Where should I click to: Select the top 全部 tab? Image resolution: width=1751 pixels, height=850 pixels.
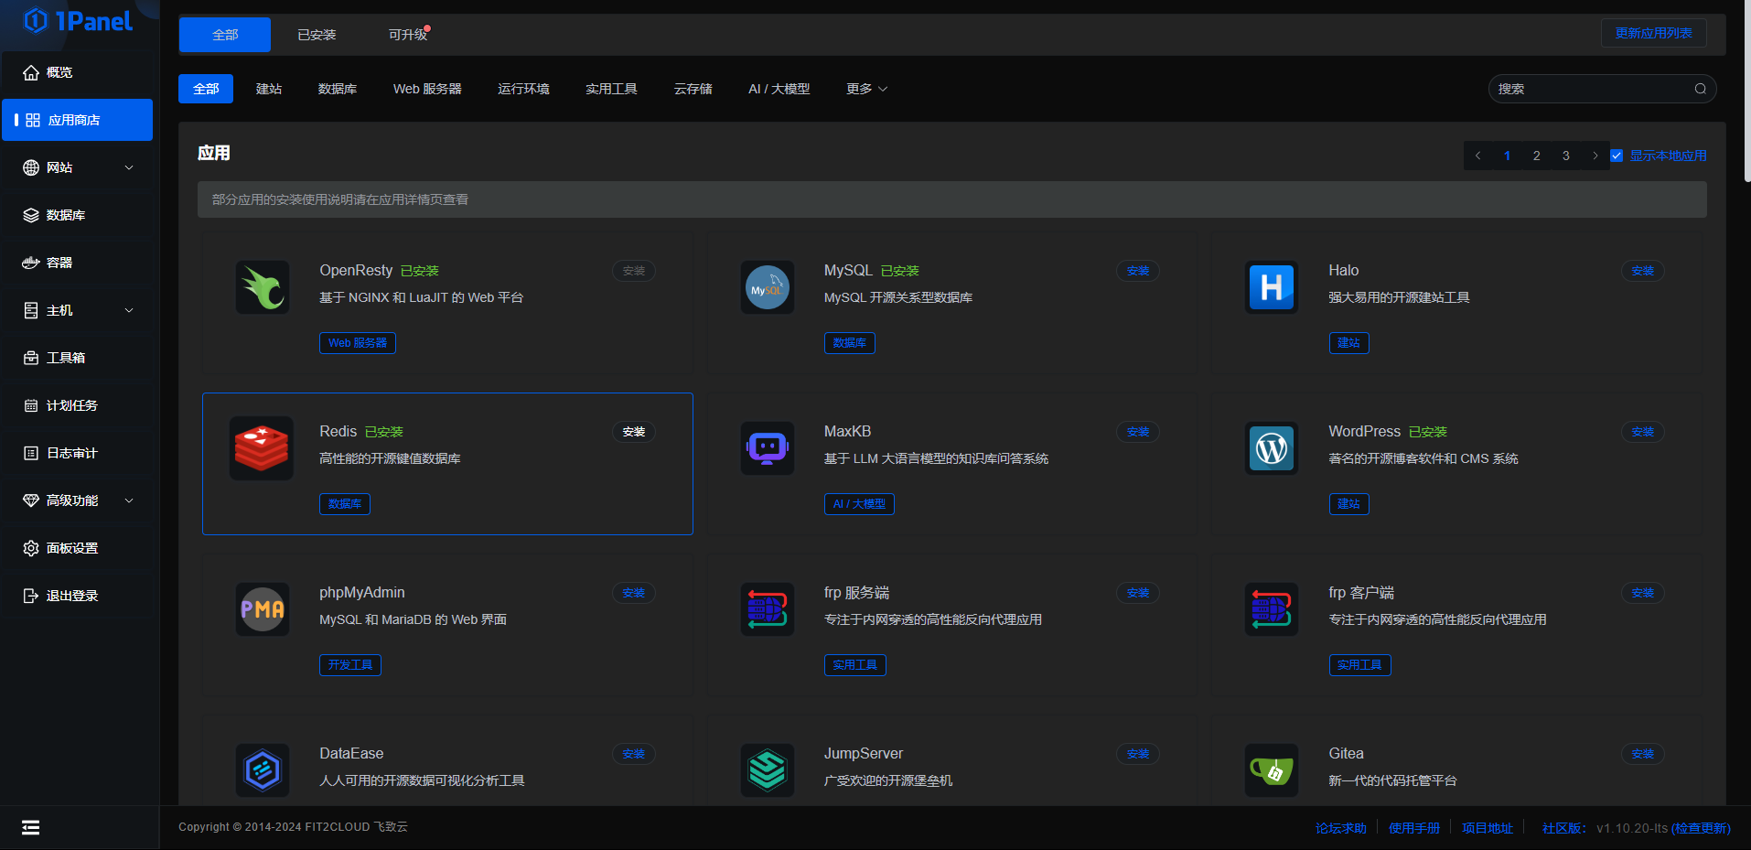(x=225, y=35)
